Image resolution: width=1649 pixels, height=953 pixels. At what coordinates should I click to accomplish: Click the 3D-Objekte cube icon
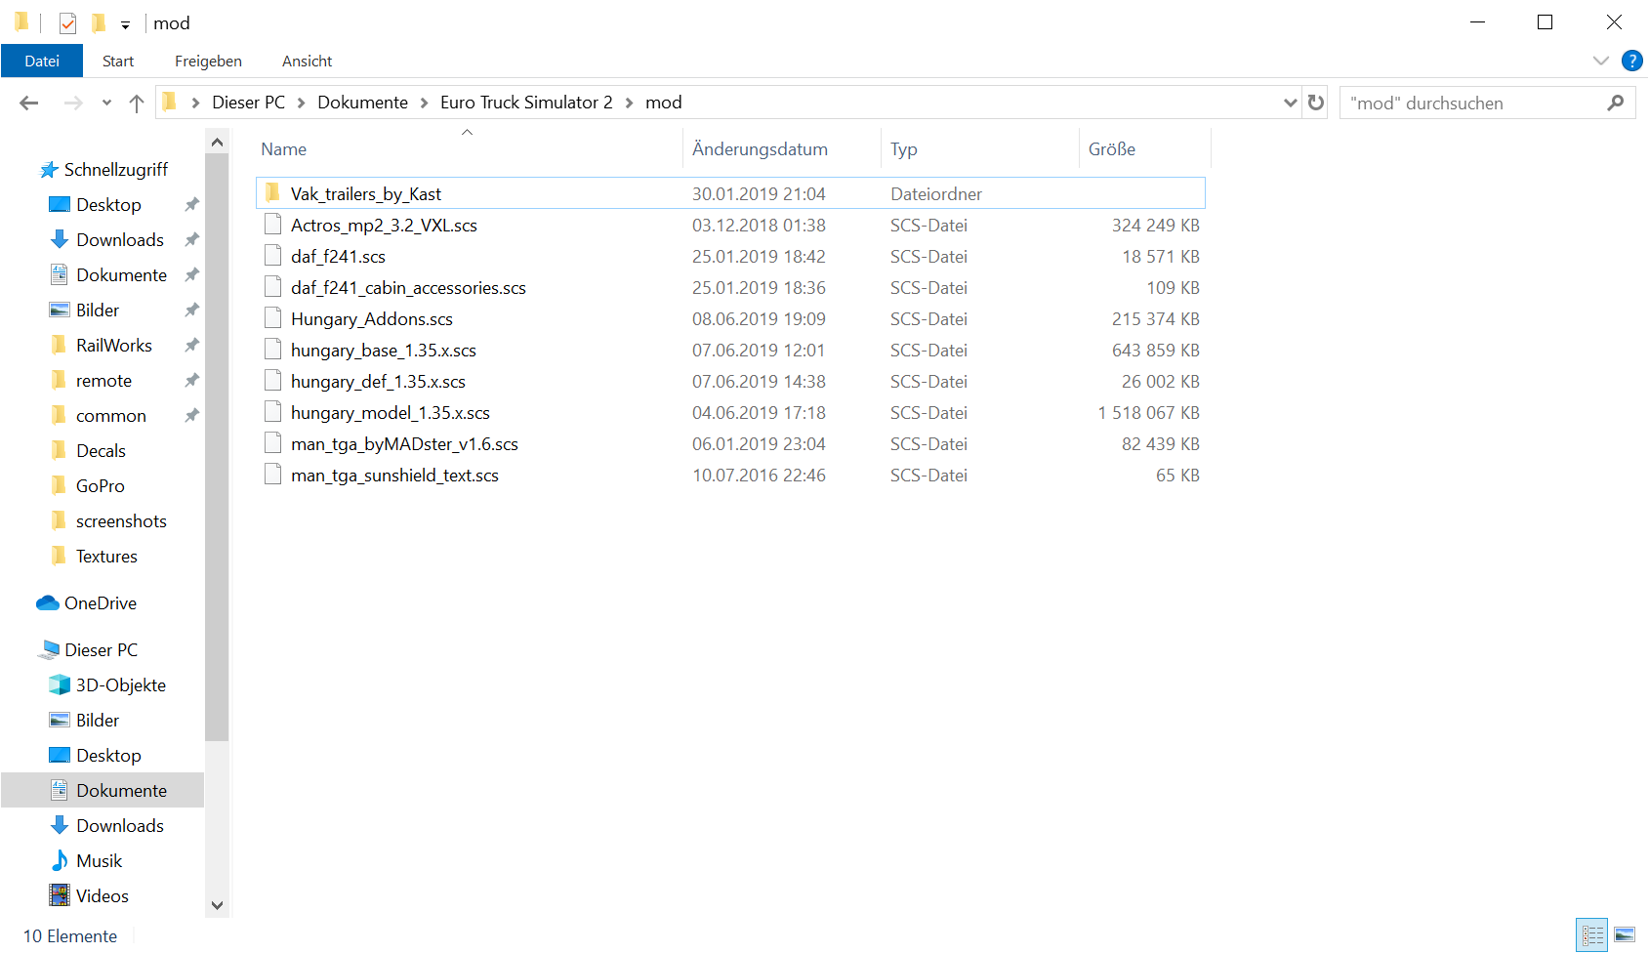tap(60, 684)
